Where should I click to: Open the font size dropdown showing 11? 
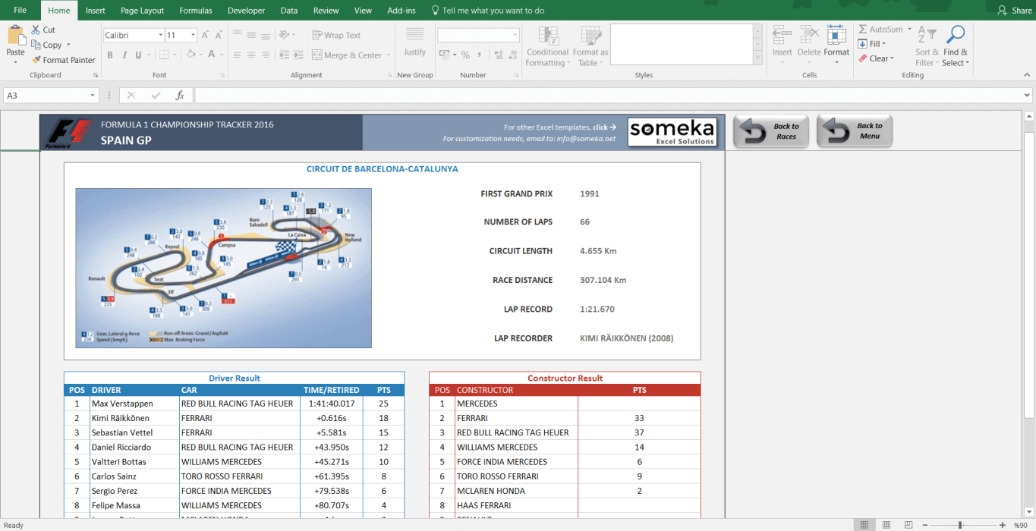pyautogui.click(x=193, y=35)
